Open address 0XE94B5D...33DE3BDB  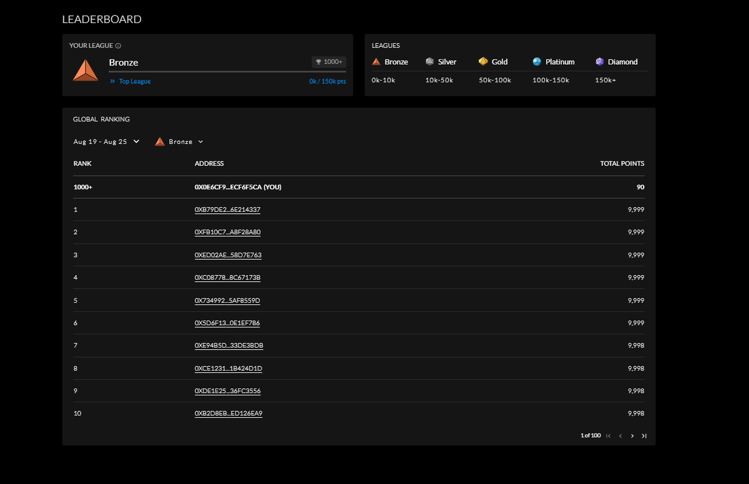pos(229,346)
